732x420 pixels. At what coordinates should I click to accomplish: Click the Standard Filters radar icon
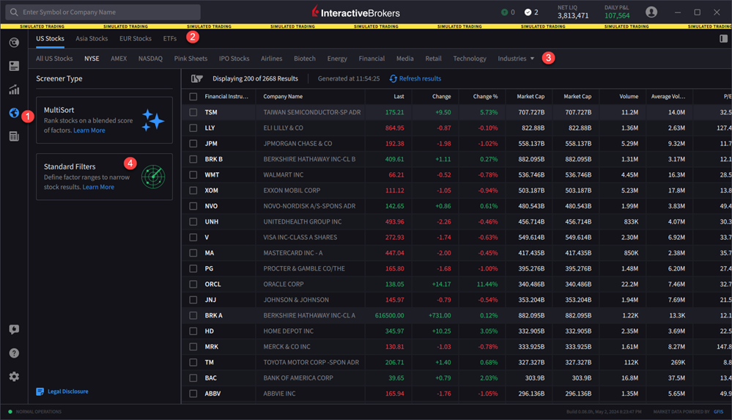pyautogui.click(x=153, y=177)
